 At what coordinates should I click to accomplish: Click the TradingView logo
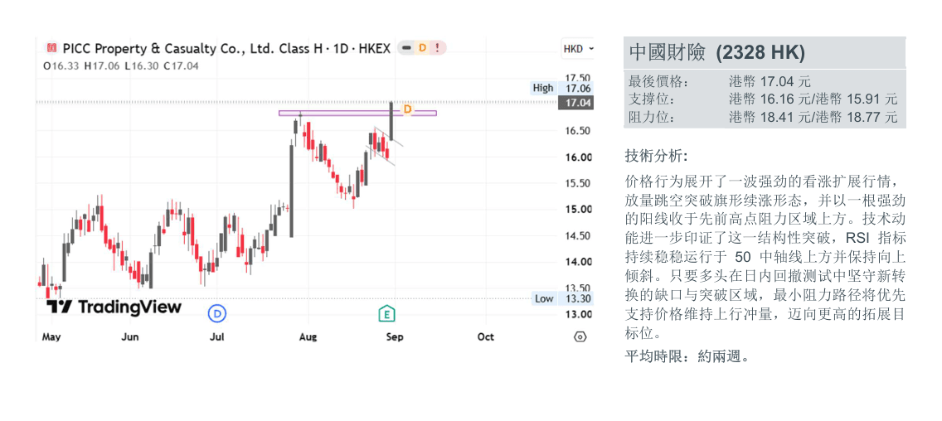[114, 307]
